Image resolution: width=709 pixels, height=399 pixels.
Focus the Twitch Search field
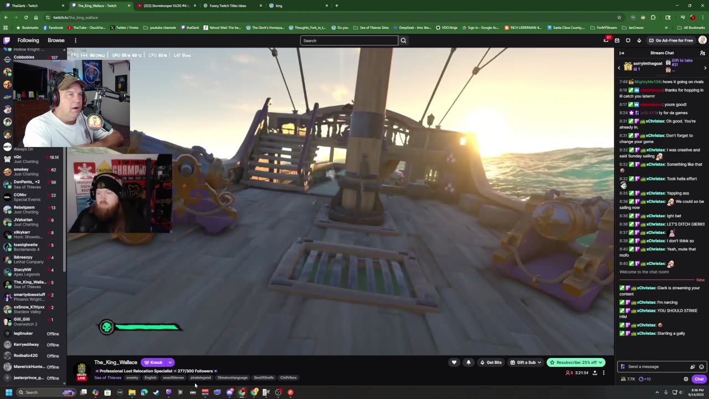tap(349, 40)
